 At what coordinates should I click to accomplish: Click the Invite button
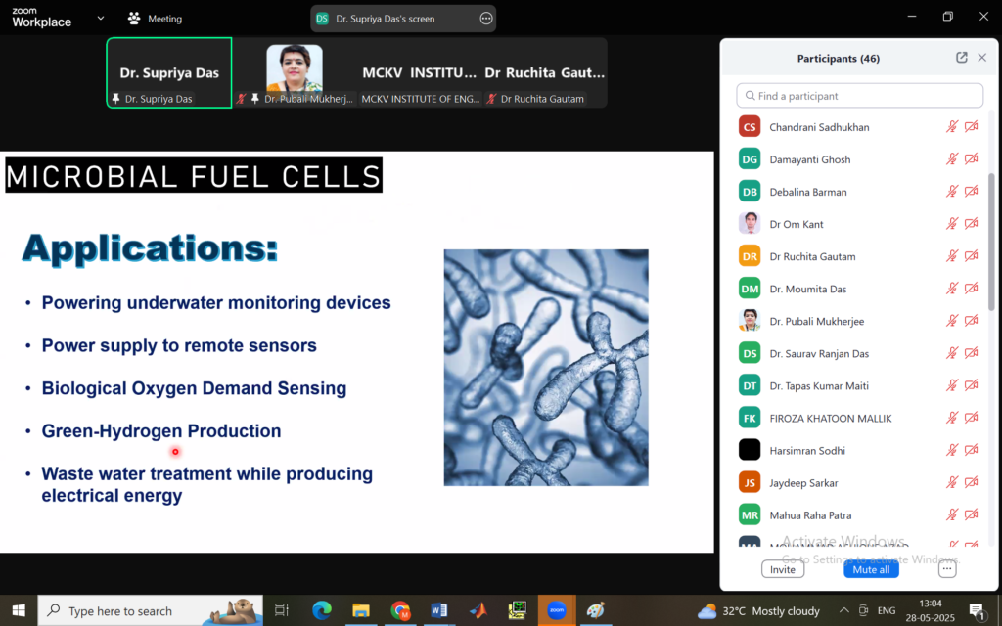[x=783, y=569]
